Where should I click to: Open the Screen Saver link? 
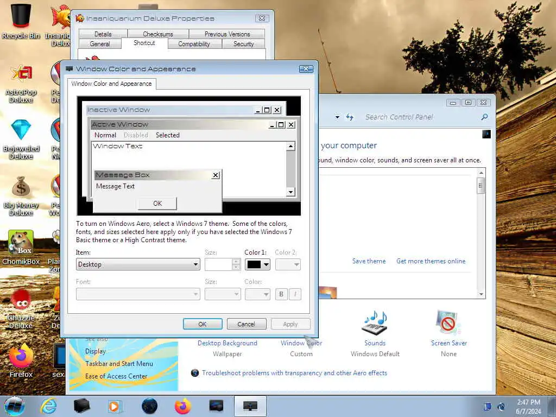point(448,343)
